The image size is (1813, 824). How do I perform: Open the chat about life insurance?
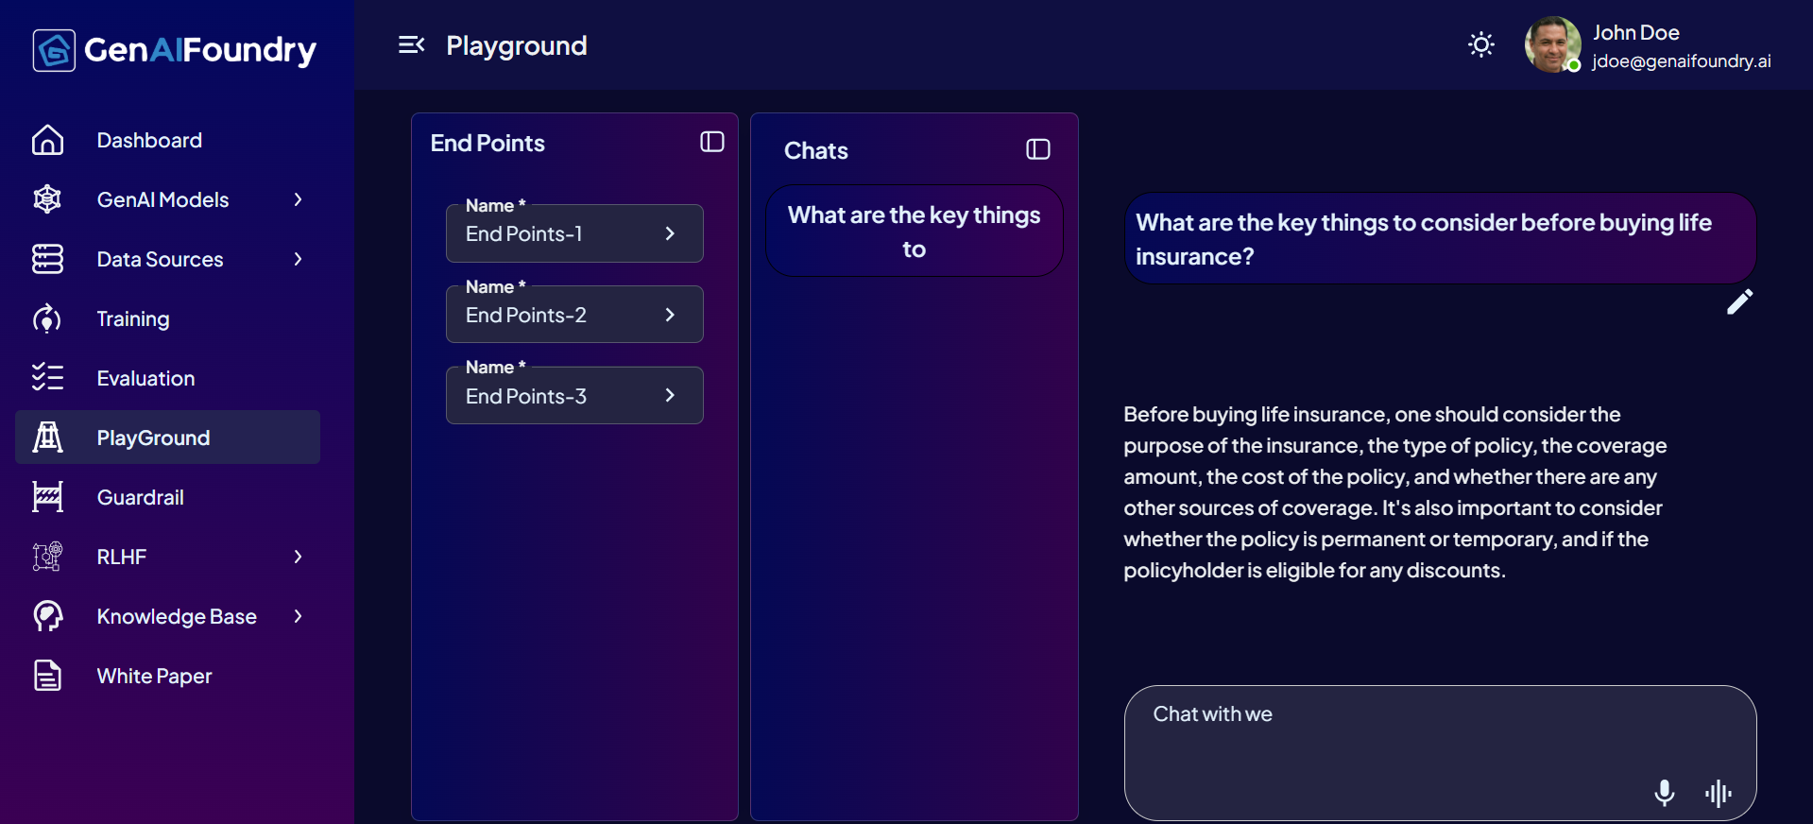(914, 232)
